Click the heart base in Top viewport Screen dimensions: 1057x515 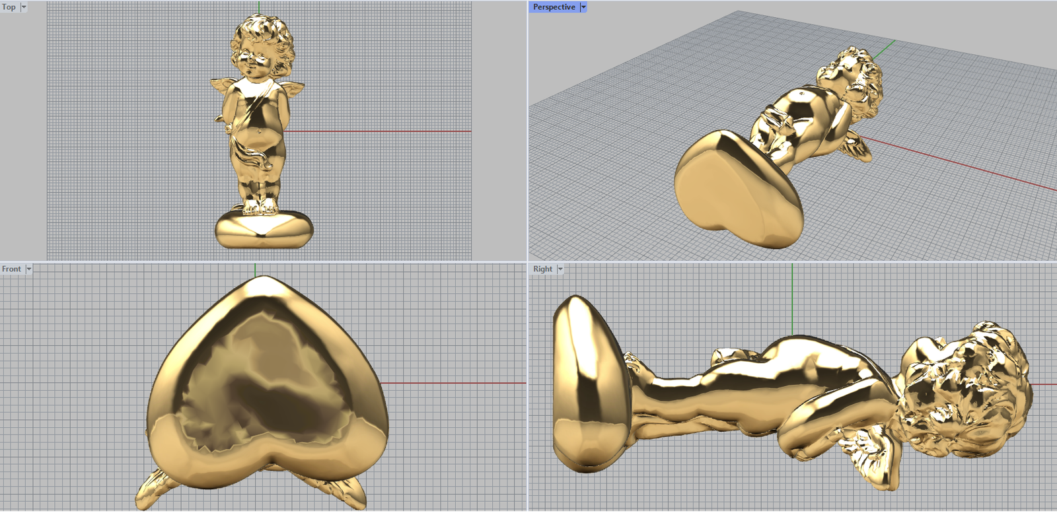click(264, 230)
